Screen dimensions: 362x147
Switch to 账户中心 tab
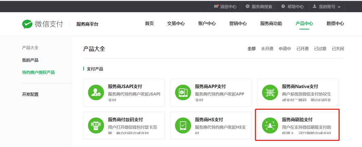click(207, 23)
